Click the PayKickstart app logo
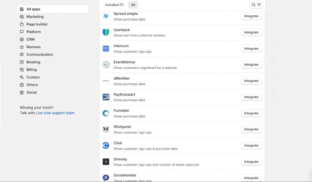This screenshot has width=312, height=182. coord(106,97)
